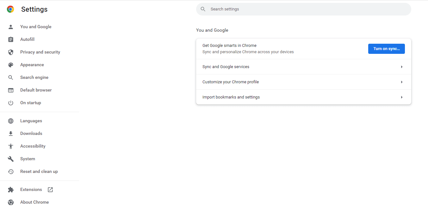Click the Autofill sidebar icon
The image size is (428, 216).
coord(11,39)
